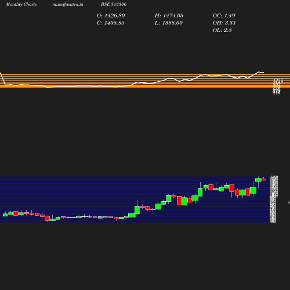Click the 'OH: 3.31' statistic

click(224, 23)
